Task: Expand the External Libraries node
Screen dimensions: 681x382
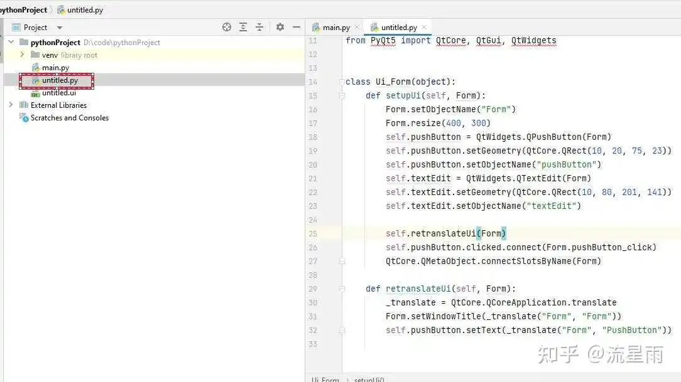Action: (x=11, y=105)
